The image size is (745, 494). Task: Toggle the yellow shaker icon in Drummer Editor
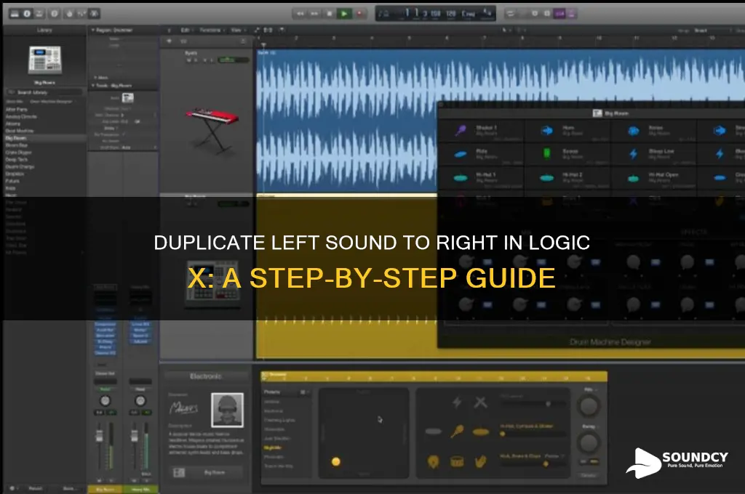click(x=457, y=431)
